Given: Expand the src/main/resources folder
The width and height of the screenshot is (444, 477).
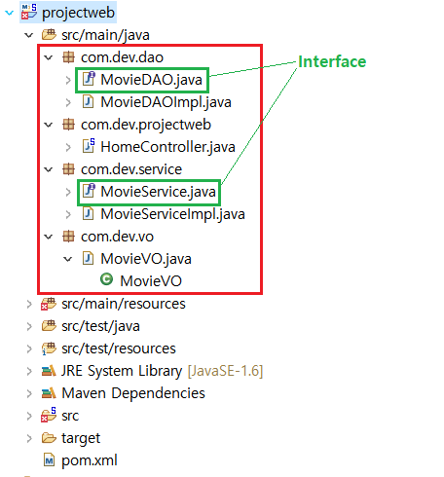Looking at the screenshot, I should click(29, 304).
